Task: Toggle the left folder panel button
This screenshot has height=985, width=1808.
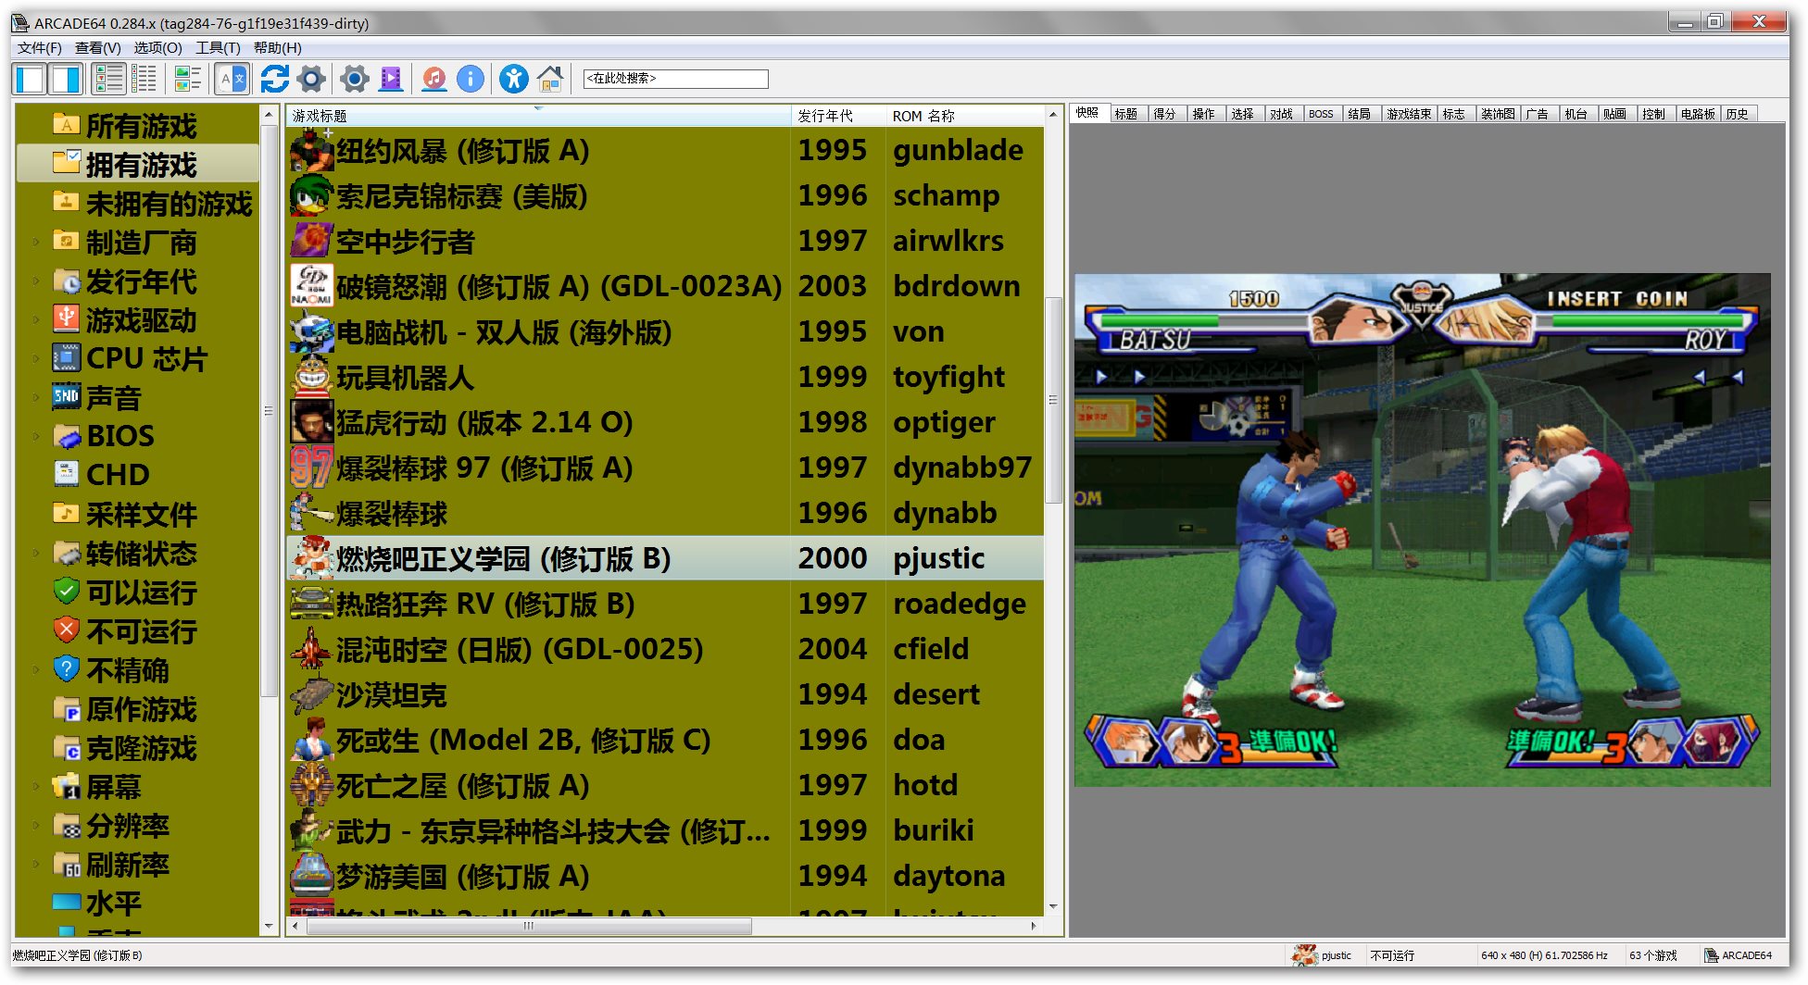Action: coord(30,80)
